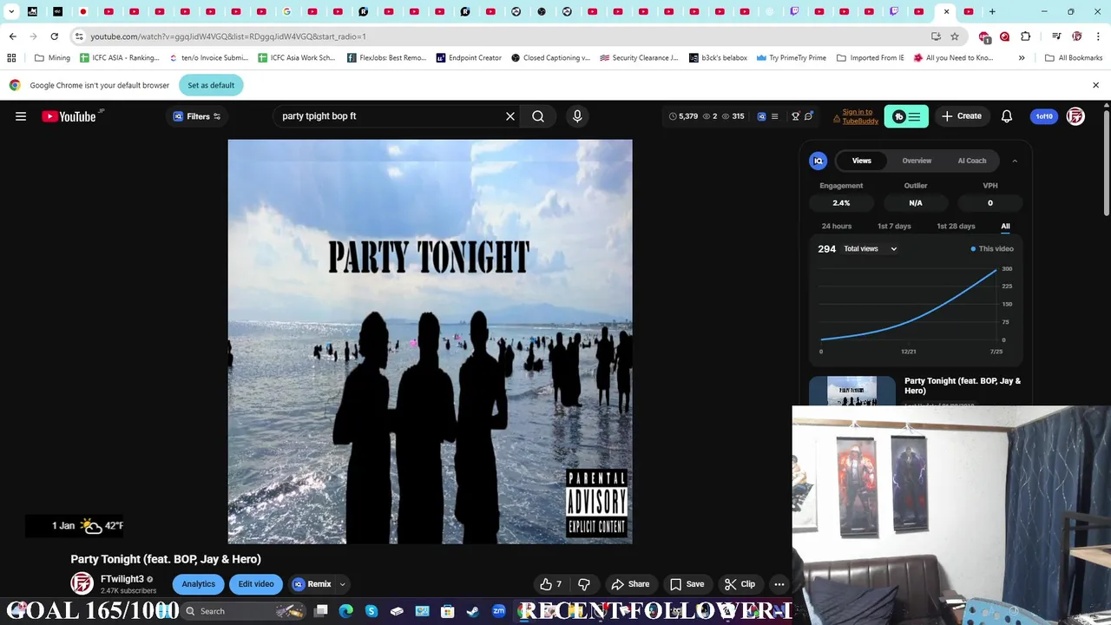This screenshot has width=1111, height=625.
Task: Switch to the Views tab
Action: pos(862,161)
